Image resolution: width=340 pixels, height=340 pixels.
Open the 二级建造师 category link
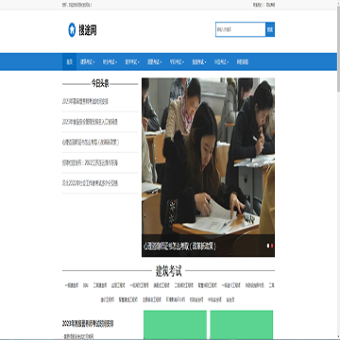[x=100, y=285]
